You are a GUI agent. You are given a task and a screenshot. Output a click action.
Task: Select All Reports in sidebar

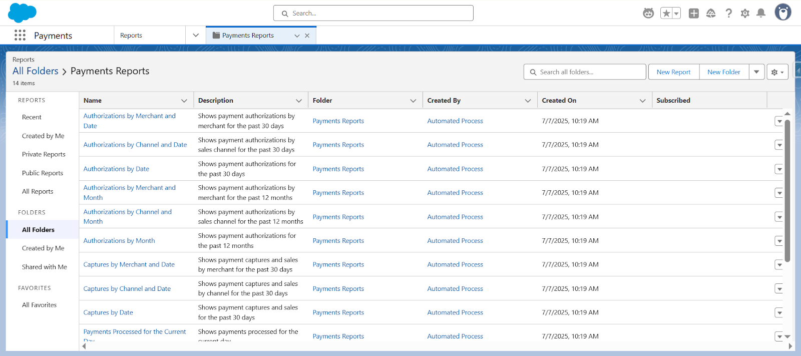pyautogui.click(x=38, y=191)
